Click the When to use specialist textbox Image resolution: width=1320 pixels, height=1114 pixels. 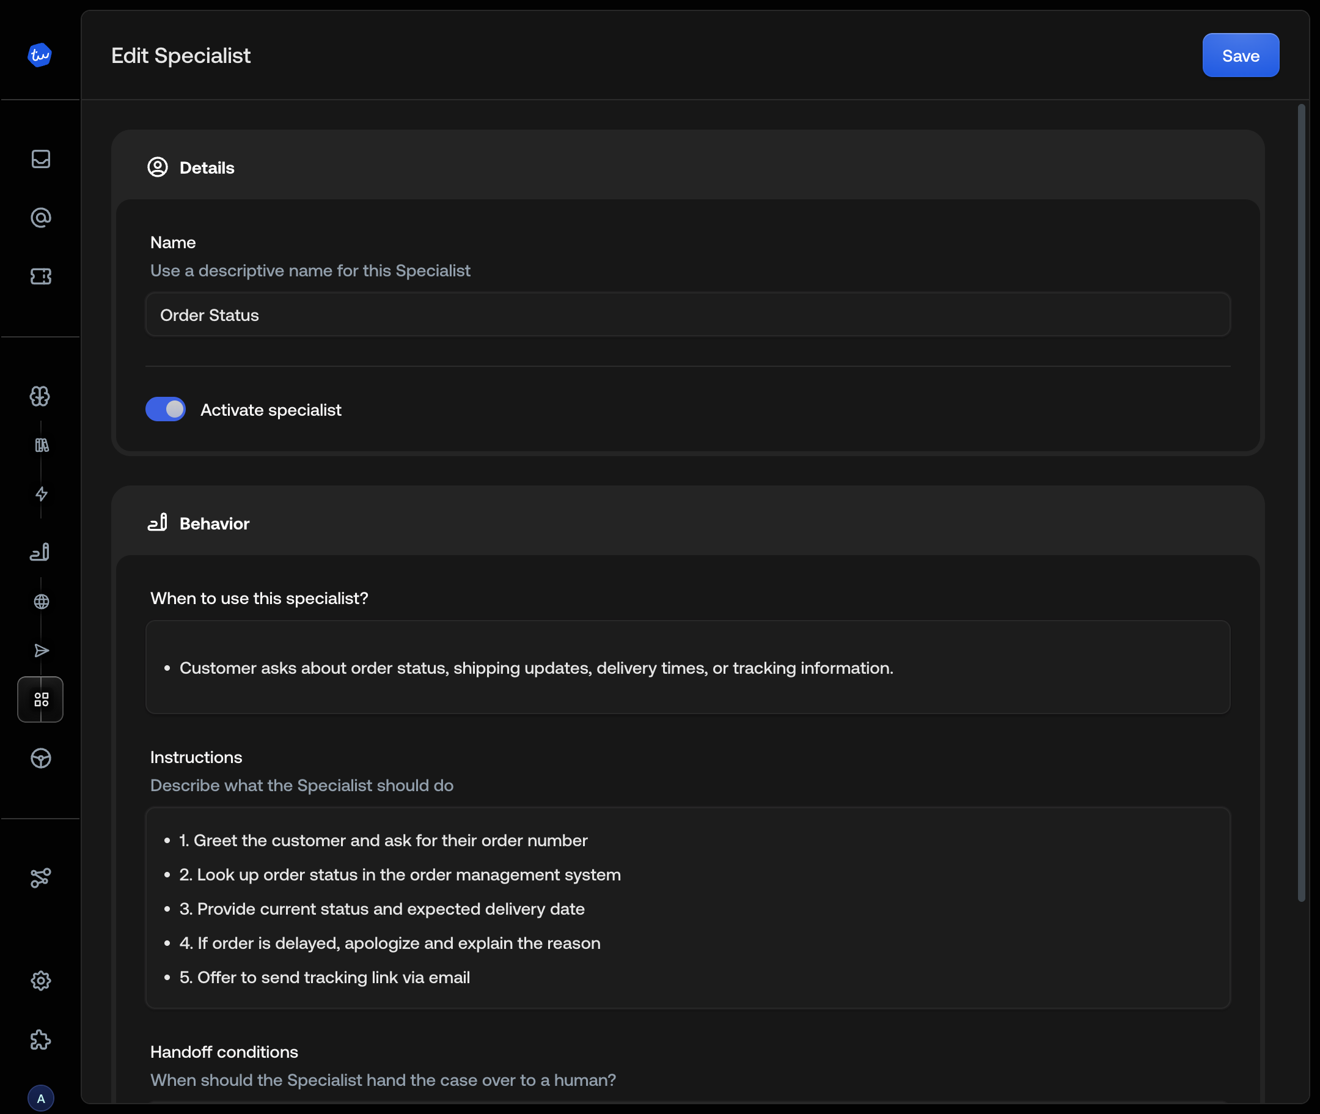(x=687, y=668)
